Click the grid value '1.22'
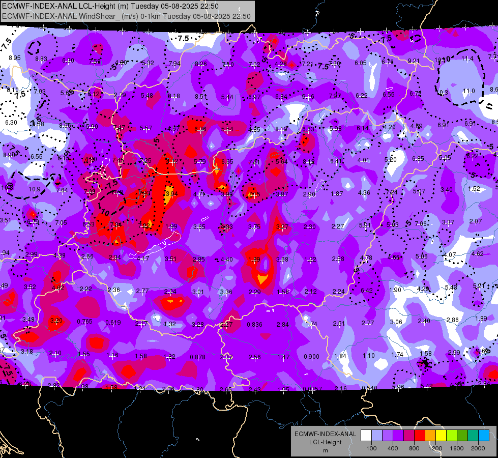The height and width of the screenshot is (458, 498). [x=310, y=260]
